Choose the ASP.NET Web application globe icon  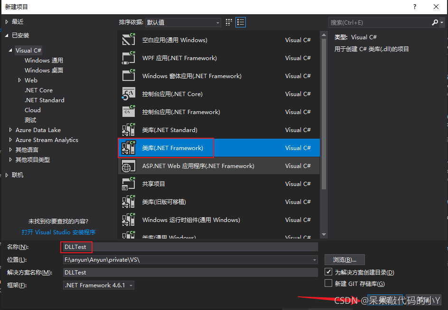click(129, 166)
